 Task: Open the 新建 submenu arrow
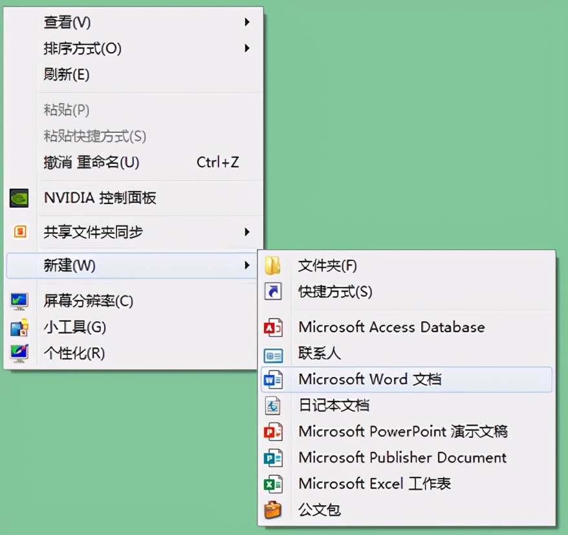(246, 266)
